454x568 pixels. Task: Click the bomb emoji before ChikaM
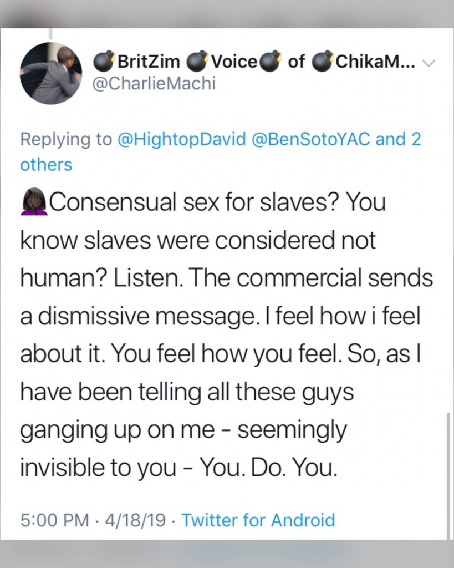pos(323,62)
